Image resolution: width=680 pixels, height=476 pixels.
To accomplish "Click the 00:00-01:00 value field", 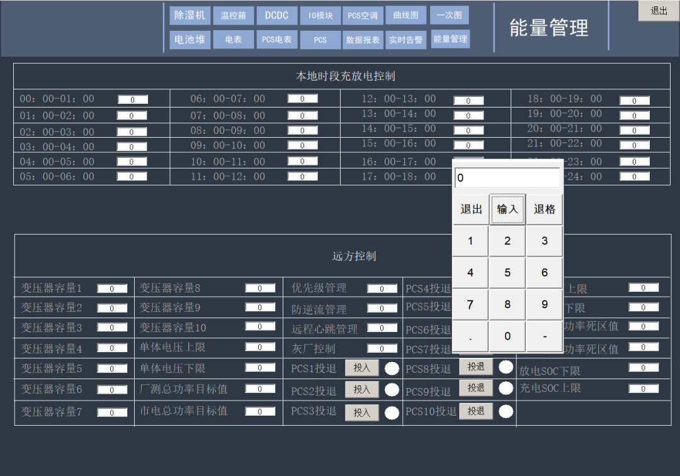I will pyautogui.click(x=133, y=99).
